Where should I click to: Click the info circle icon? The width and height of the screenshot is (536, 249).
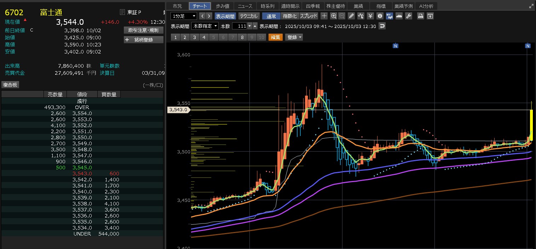(380, 16)
